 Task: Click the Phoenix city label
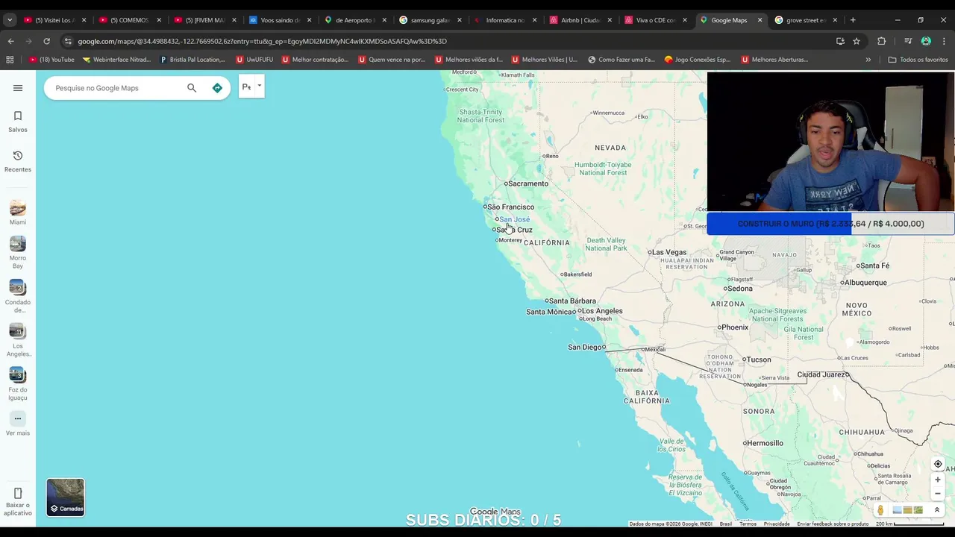(x=734, y=327)
